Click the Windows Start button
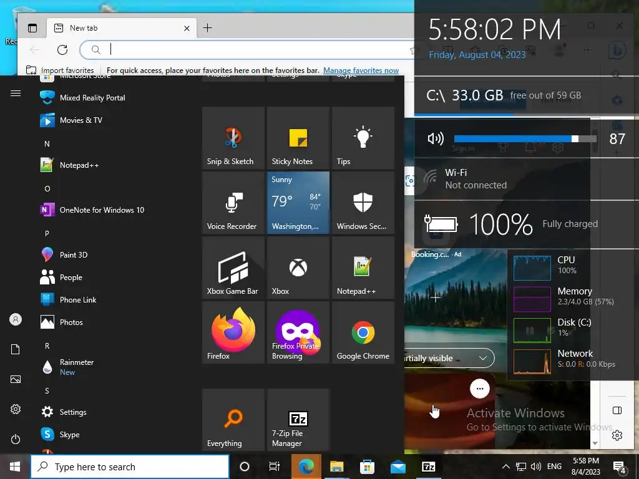The width and height of the screenshot is (639, 479). (15, 467)
